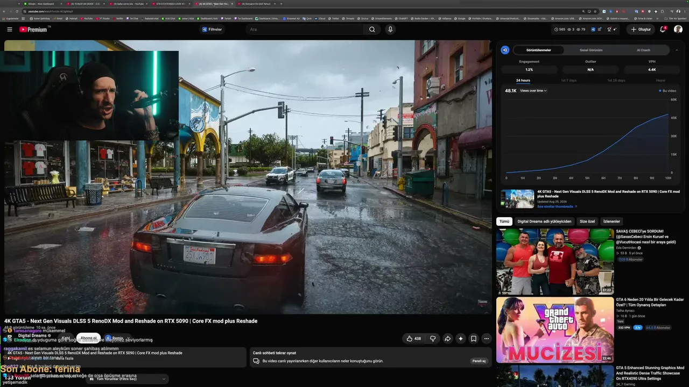
Task: Open Eda Demirden channel name
Action: pyautogui.click(x=626, y=248)
